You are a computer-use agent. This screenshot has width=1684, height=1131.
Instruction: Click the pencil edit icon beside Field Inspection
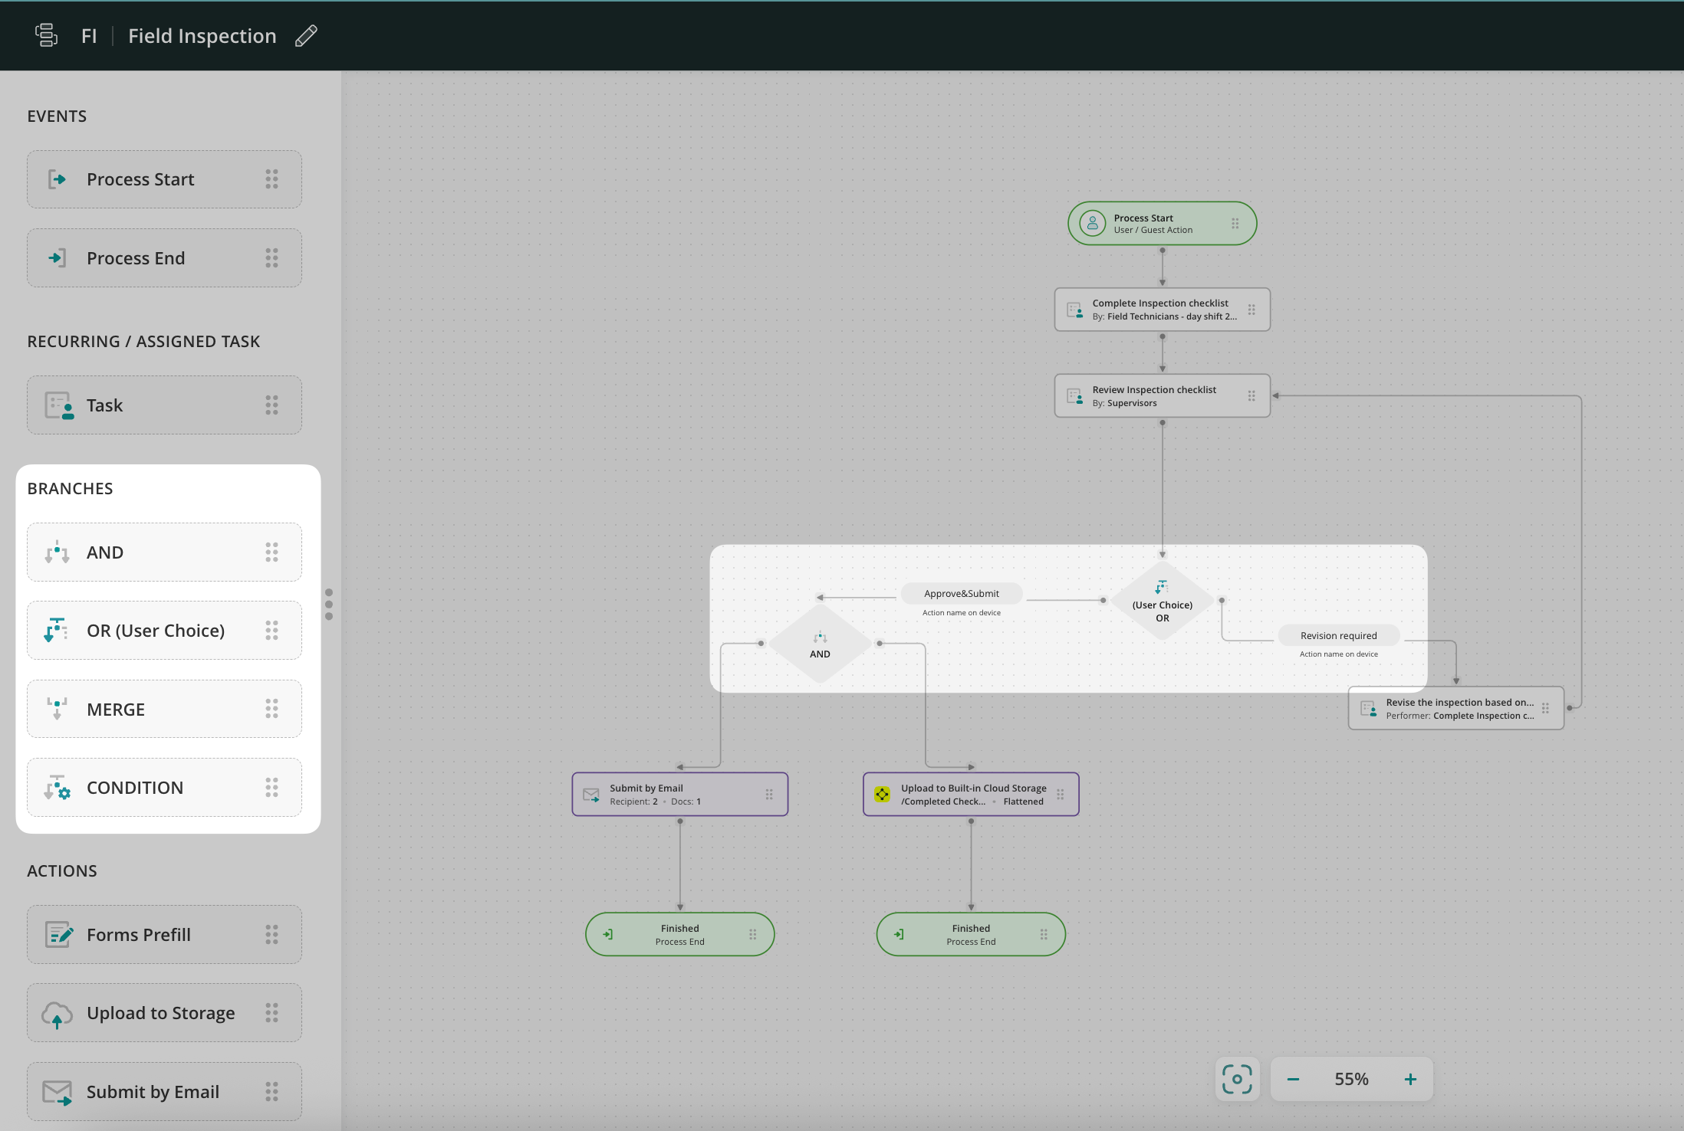click(306, 36)
